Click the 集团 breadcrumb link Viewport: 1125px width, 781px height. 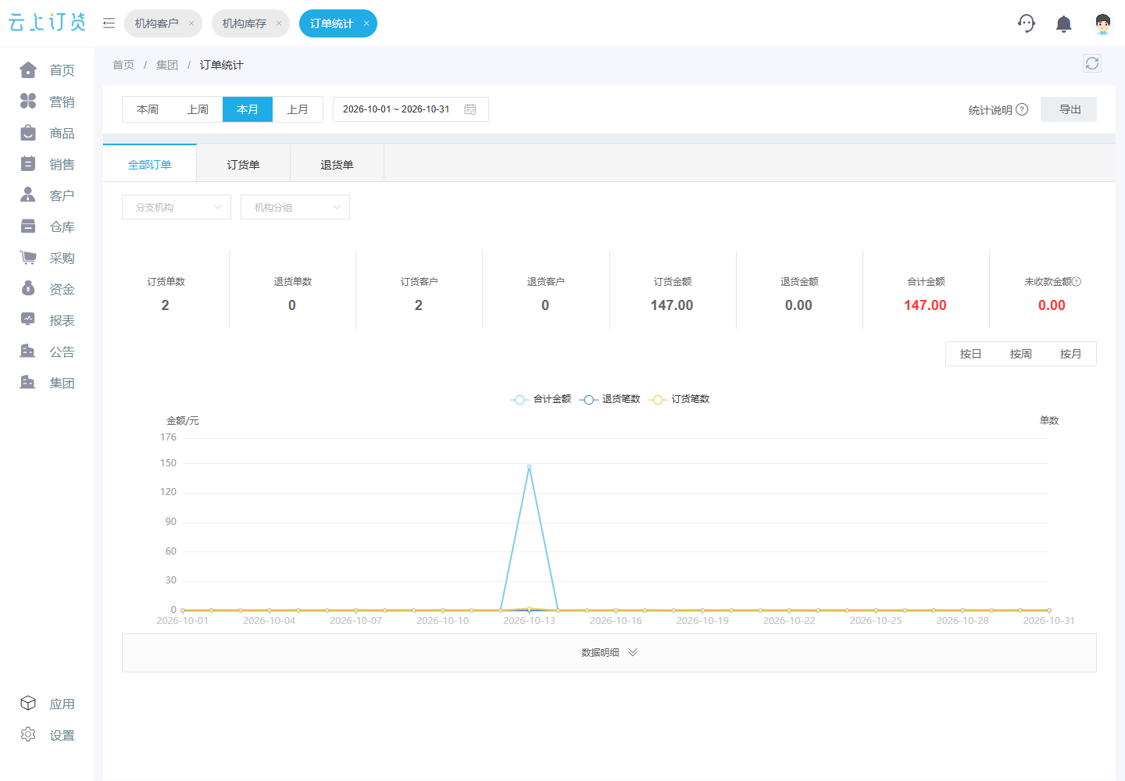167,65
